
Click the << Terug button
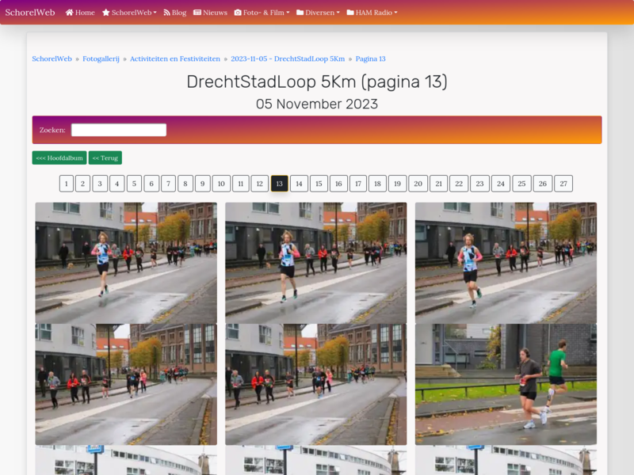(105, 158)
